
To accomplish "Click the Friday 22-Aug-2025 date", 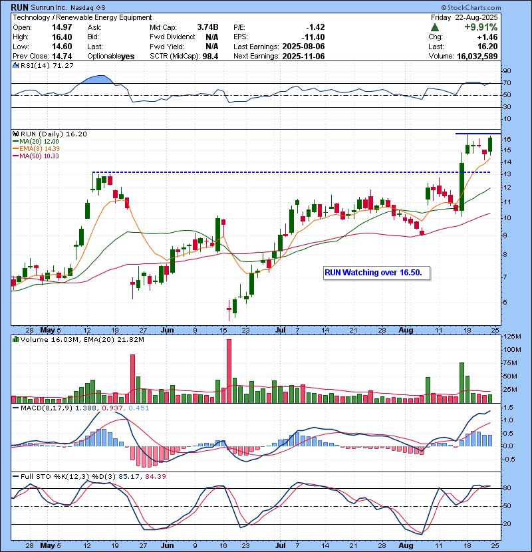I will pyautogui.click(x=464, y=17).
